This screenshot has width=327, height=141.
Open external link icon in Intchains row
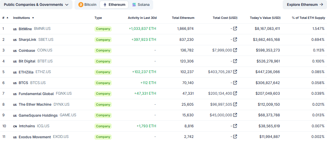pos(235,126)
